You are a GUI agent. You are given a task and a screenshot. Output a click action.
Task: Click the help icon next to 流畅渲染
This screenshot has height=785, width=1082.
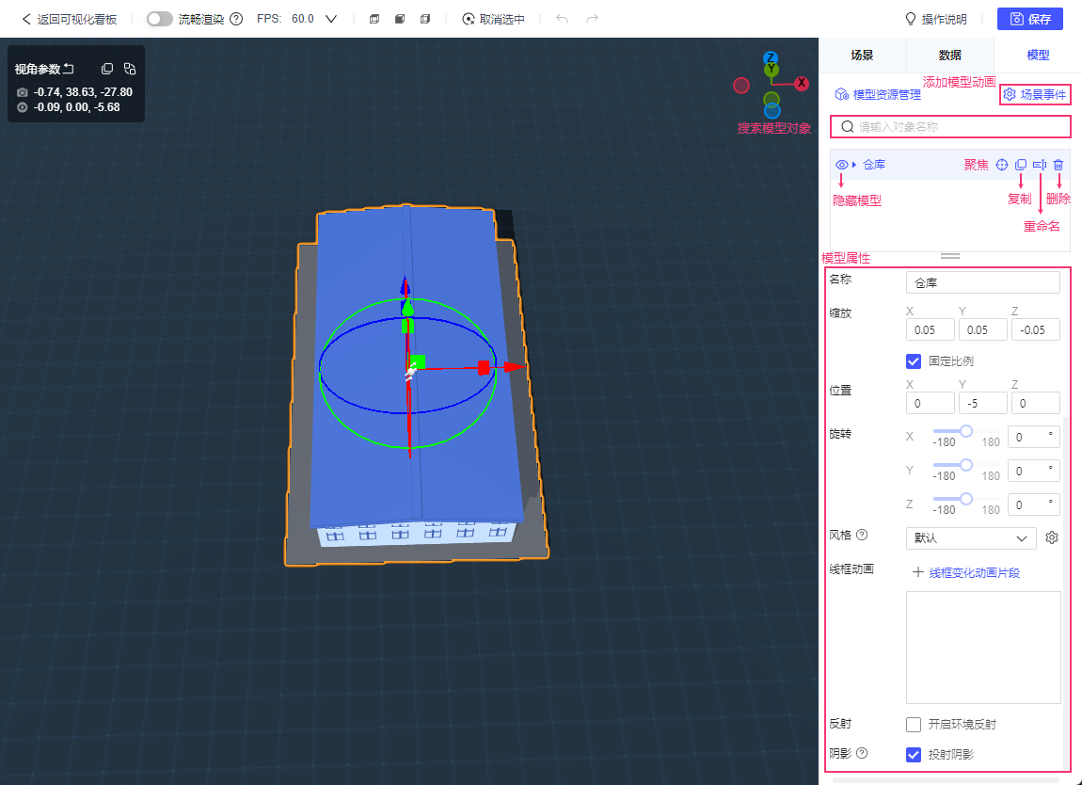(x=236, y=19)
